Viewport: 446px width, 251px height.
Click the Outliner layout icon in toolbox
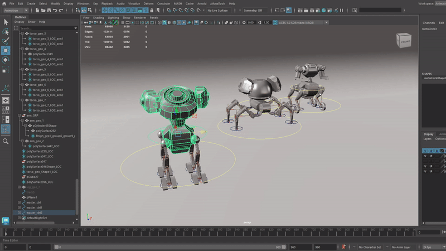pos(6,129)
